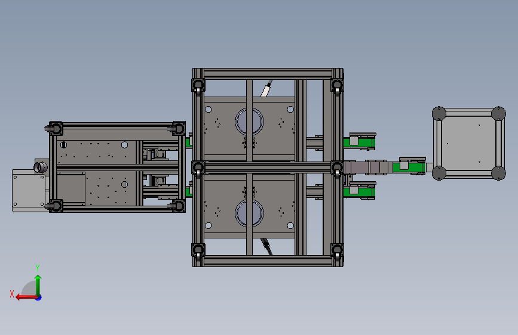
Task: Select the bottom-right caster of the center frame
Action: 337,252
